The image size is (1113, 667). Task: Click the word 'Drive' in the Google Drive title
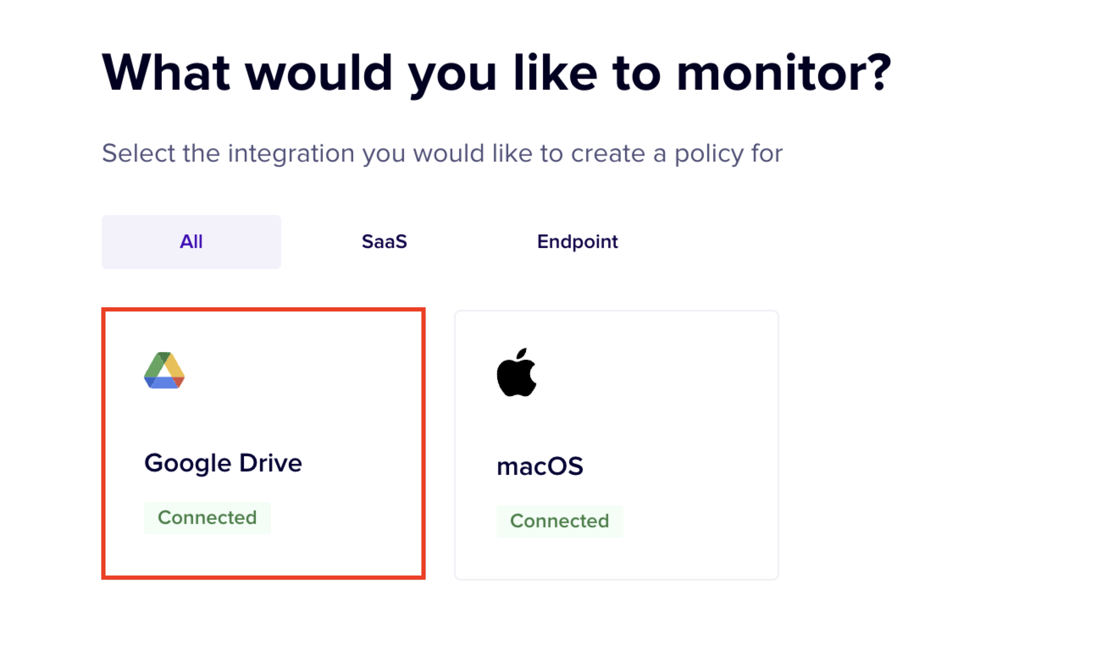pos(270,463)
